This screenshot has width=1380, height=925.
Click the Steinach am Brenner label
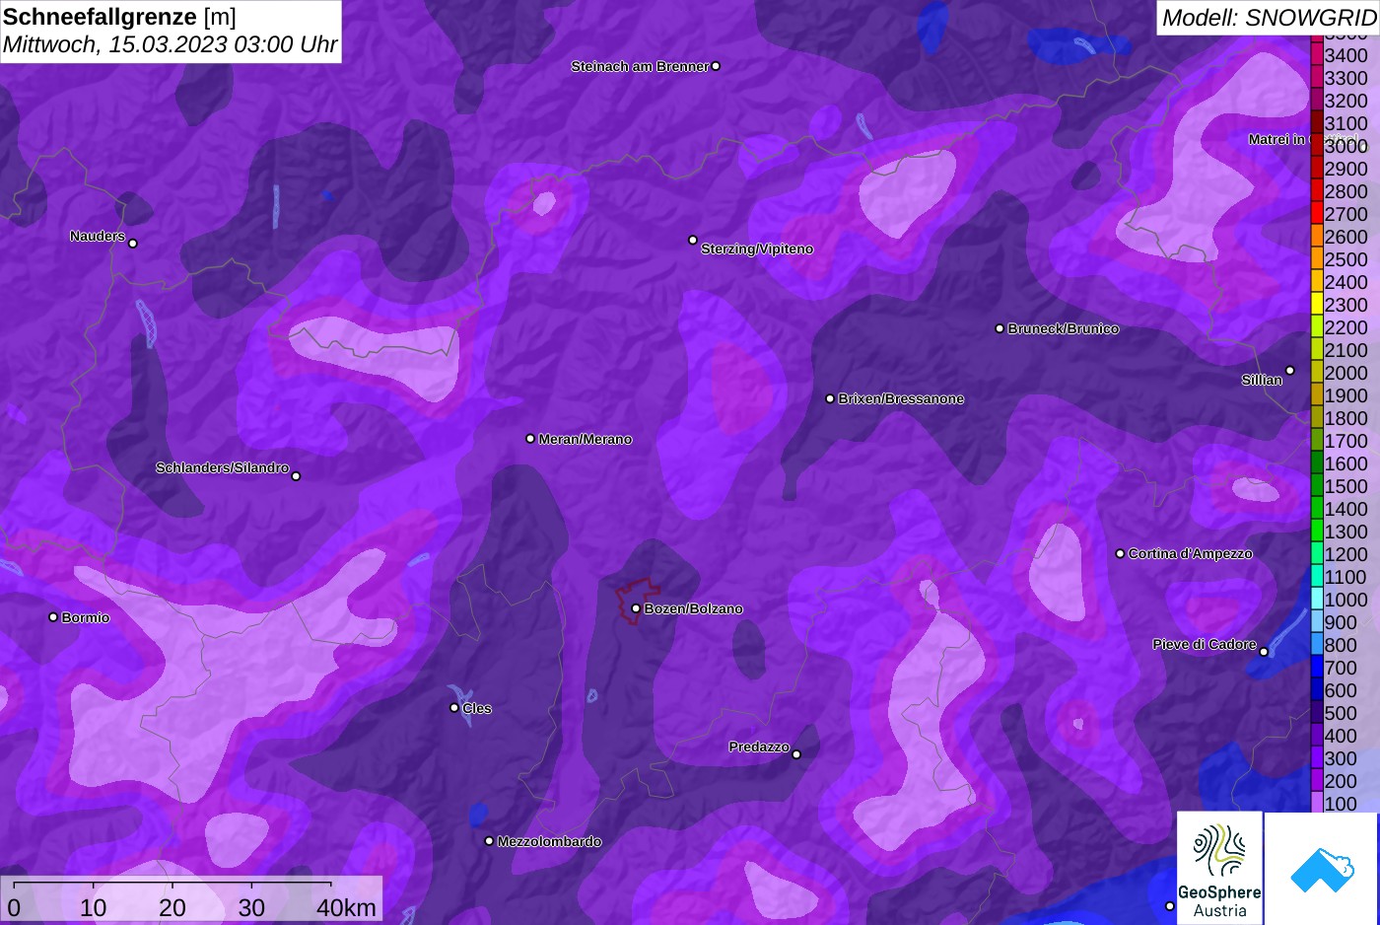point(640,66)
